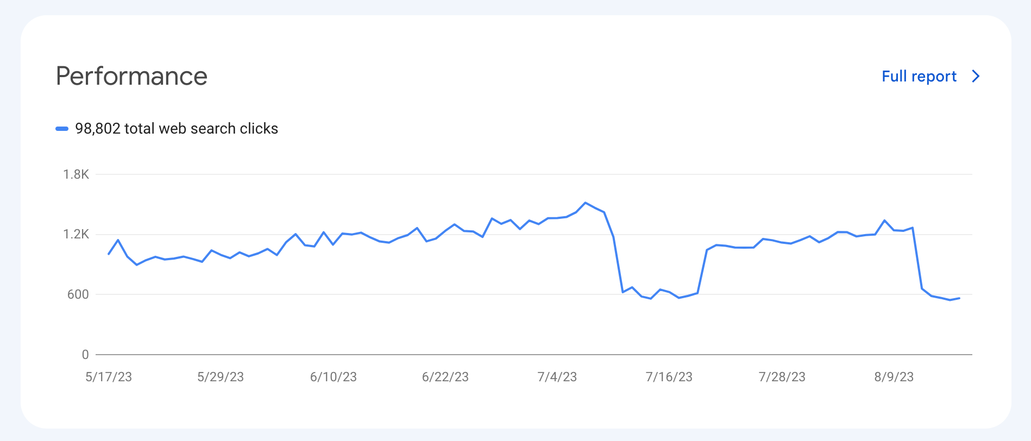The image size is (1031, 441).
Task: Click the 0 y-axis baseline label
Action: click(x=85, y=355)
